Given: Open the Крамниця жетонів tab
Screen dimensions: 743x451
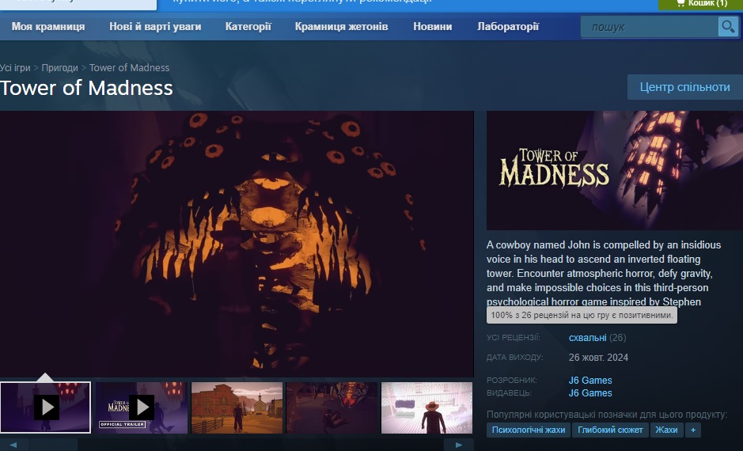Looking at the screenshot, I should coord(341,27).
